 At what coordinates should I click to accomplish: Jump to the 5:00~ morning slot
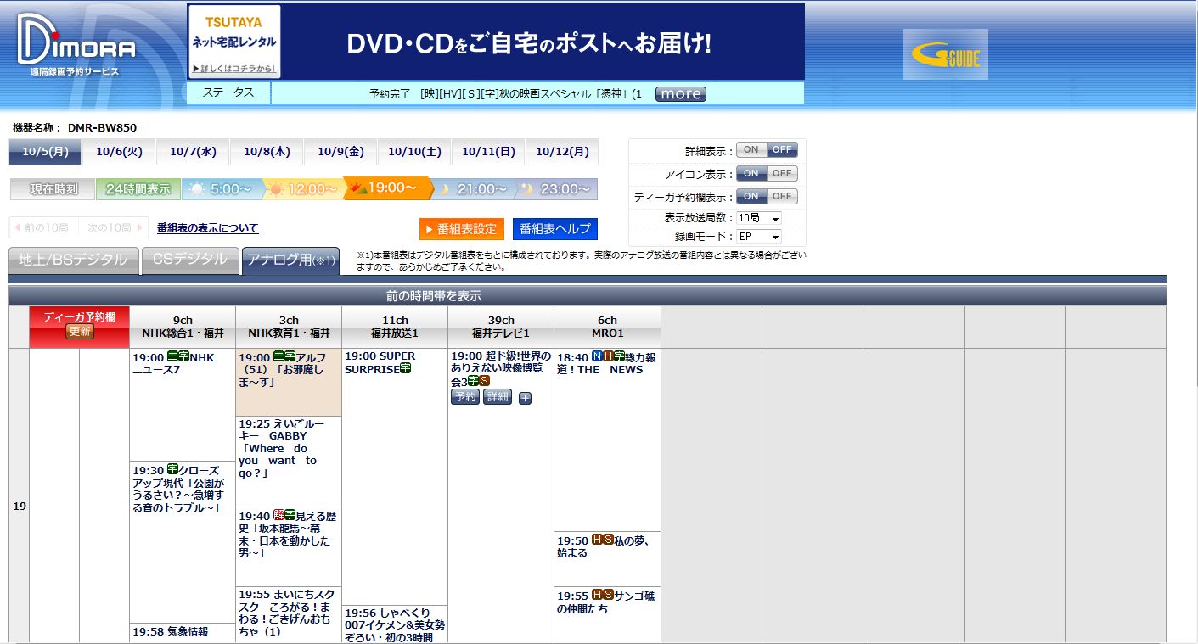[x=222, y=189]
